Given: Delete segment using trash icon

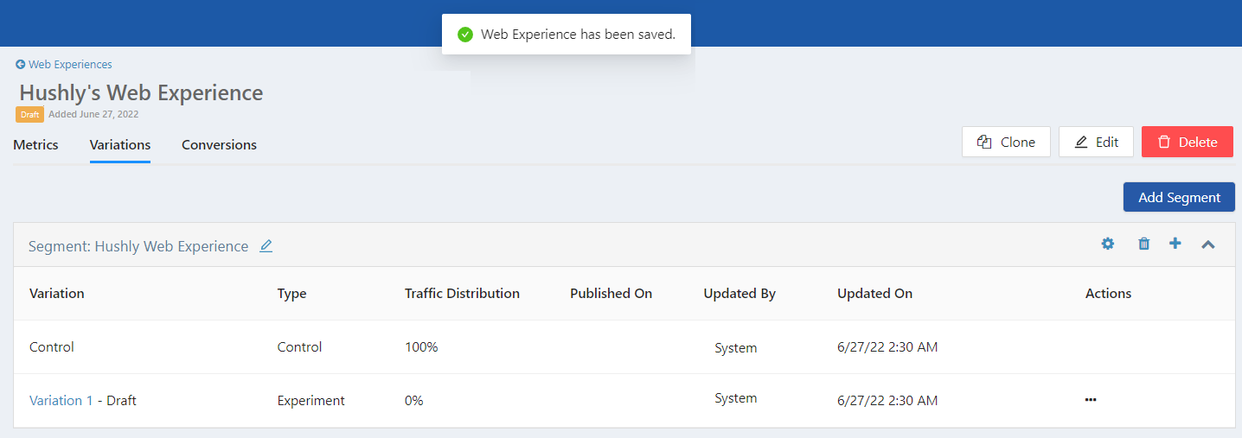Looking at the screenshot, I should (1143, 244).
